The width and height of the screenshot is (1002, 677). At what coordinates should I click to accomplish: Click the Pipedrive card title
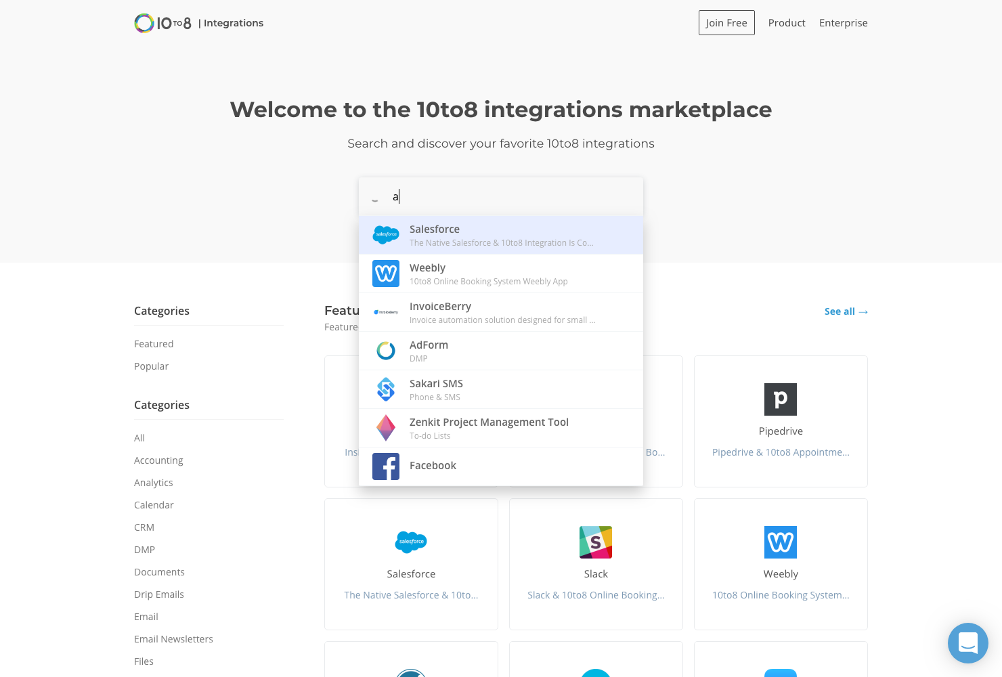tap(781, 431)
